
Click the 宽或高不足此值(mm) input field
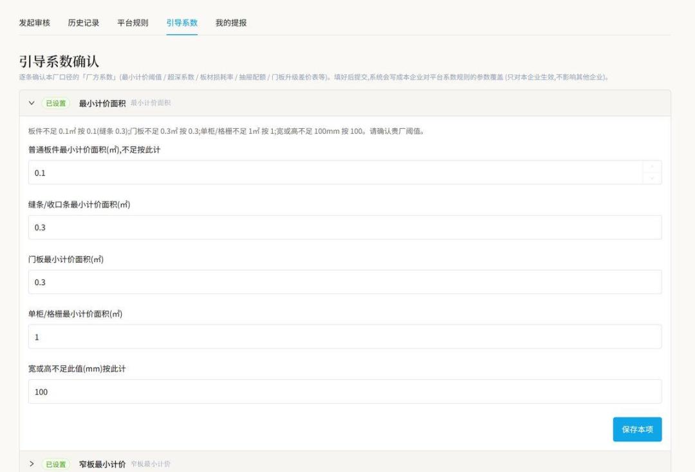345,392
